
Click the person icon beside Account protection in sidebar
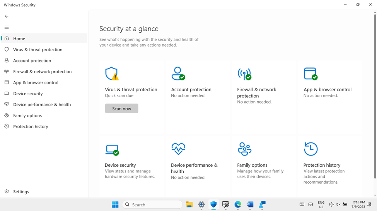click(x=7, y=60)
